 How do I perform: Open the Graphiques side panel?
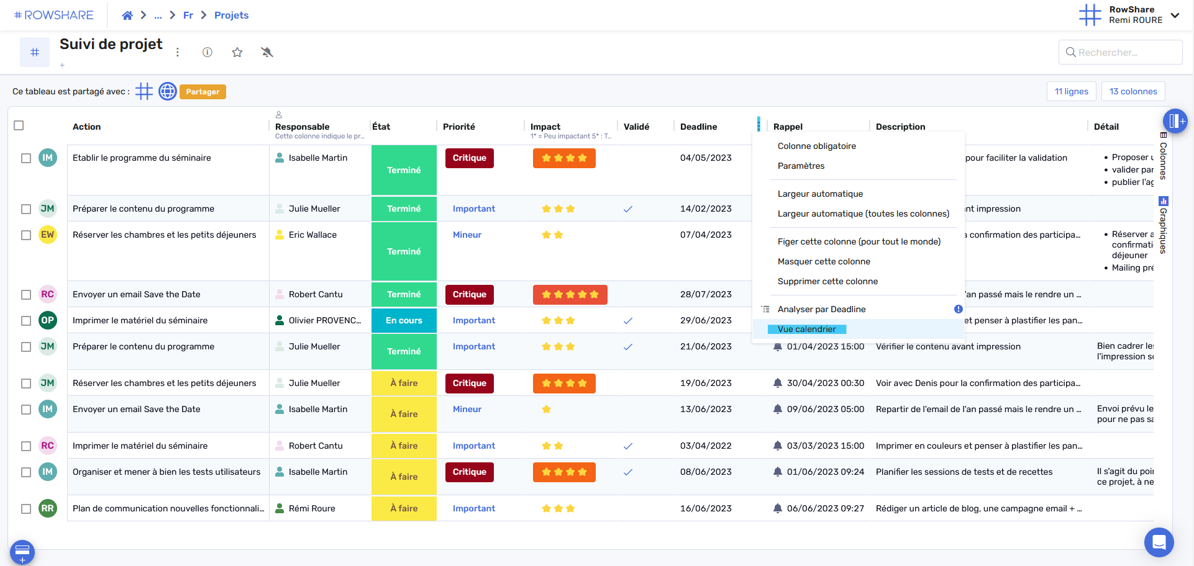click(1164, 225)
